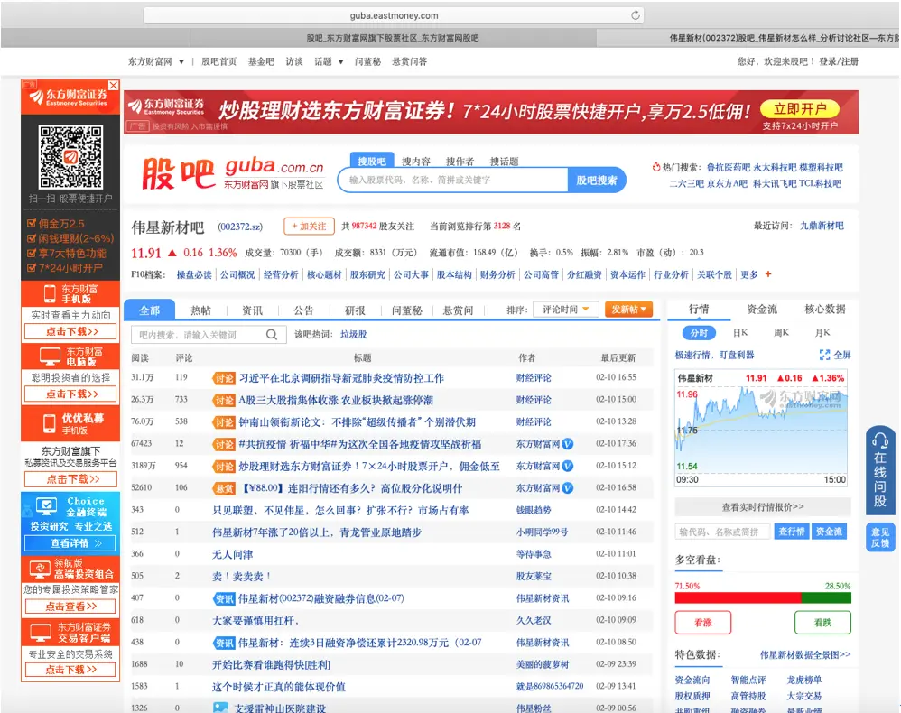Open the 东方财富网 dropdown in top nav
Screen dimensions: 901x713
[155, 61]
